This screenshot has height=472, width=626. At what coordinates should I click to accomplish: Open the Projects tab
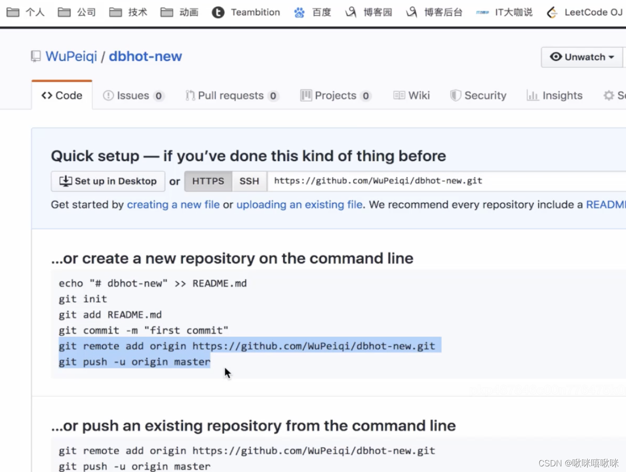pyautogui.click(x=336, y=96)
